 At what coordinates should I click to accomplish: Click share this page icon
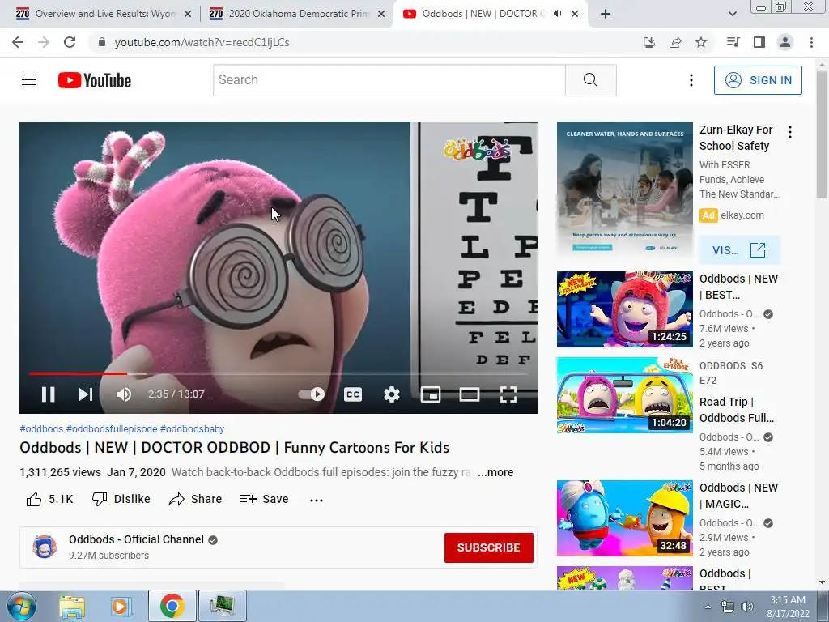pos(675,42)
